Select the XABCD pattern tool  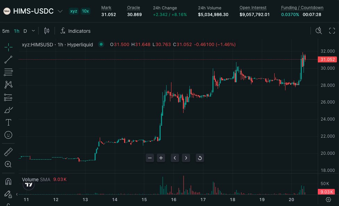click(8, 85)
